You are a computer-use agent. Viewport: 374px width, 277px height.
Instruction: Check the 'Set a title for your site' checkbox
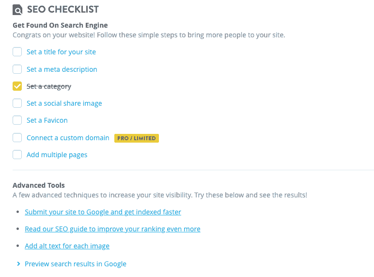(x=17, y=52)
